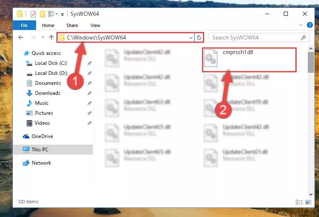Go up one folder level
This screenshot has height=217, width=319.
[x=51, y=37]
